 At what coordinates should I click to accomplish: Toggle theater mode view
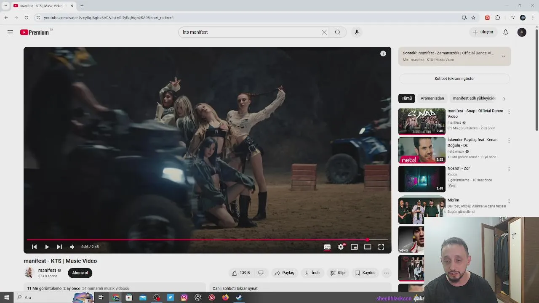point(368,247)
